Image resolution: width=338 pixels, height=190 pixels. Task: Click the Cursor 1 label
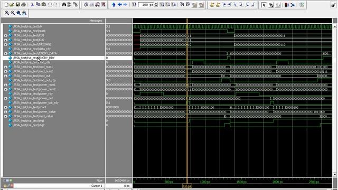97,186
